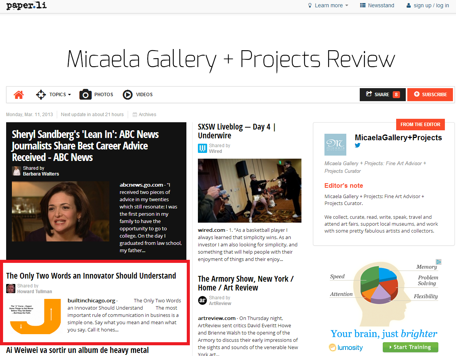
Task: Click the lightbulb icon next to Learn more
Action: (310, 5)
